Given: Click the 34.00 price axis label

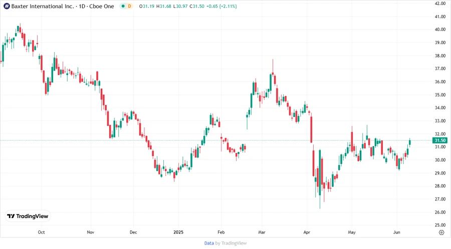Looking at the screenshot, I should pyautogui.click(x=440, y=108).
